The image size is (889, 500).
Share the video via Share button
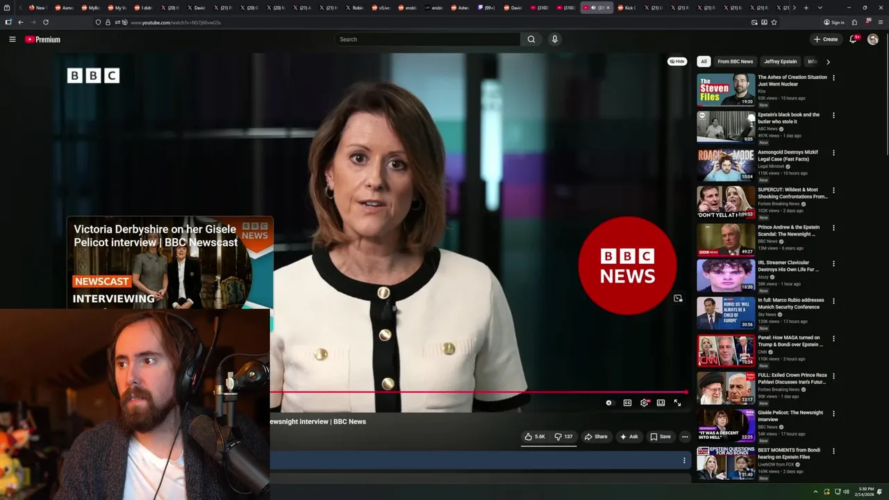[596, 437]
